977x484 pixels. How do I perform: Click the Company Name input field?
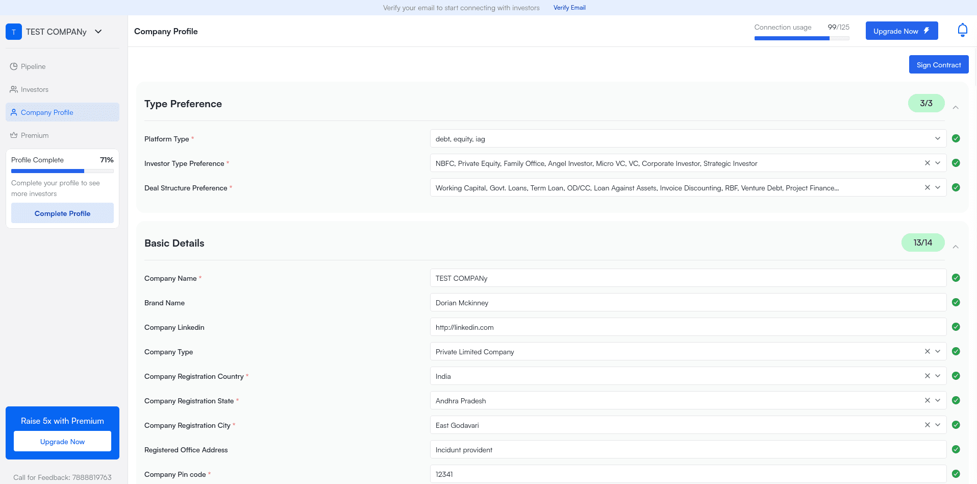coord(688,278)
